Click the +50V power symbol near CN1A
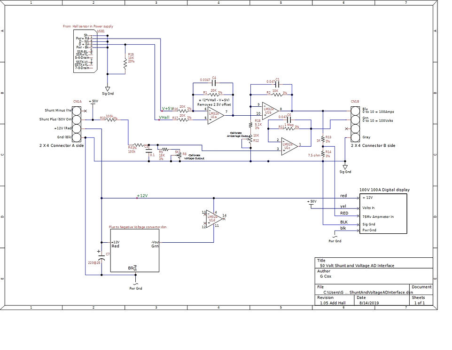 [x=93, y=103]
